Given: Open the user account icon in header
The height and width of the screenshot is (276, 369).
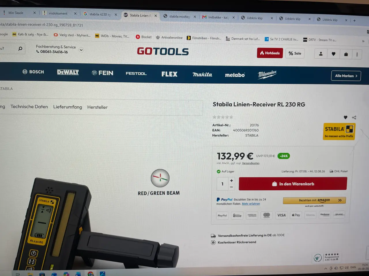Looking at the screenshot, I should pyautogui.click(x=321, y=54).
